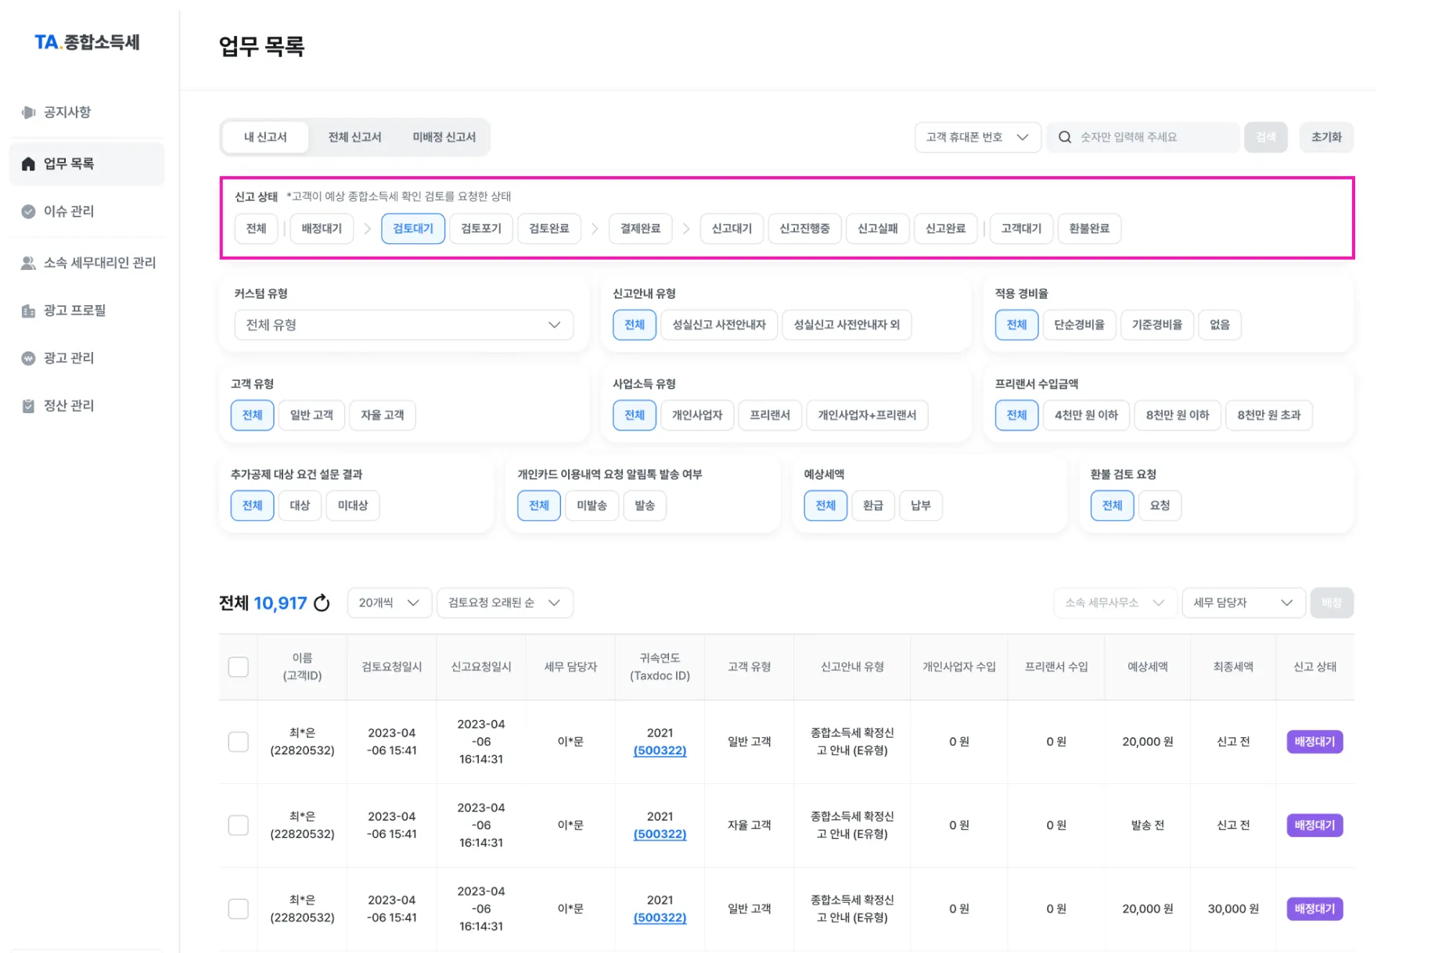
Task: Check the second row checkbox
Action: coord(238,825)
